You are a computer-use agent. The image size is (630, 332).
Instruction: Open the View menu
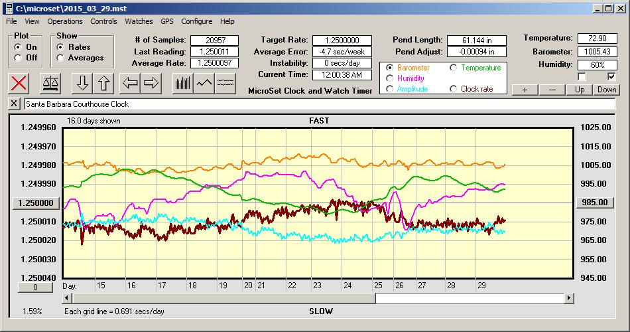click(32, 21)
